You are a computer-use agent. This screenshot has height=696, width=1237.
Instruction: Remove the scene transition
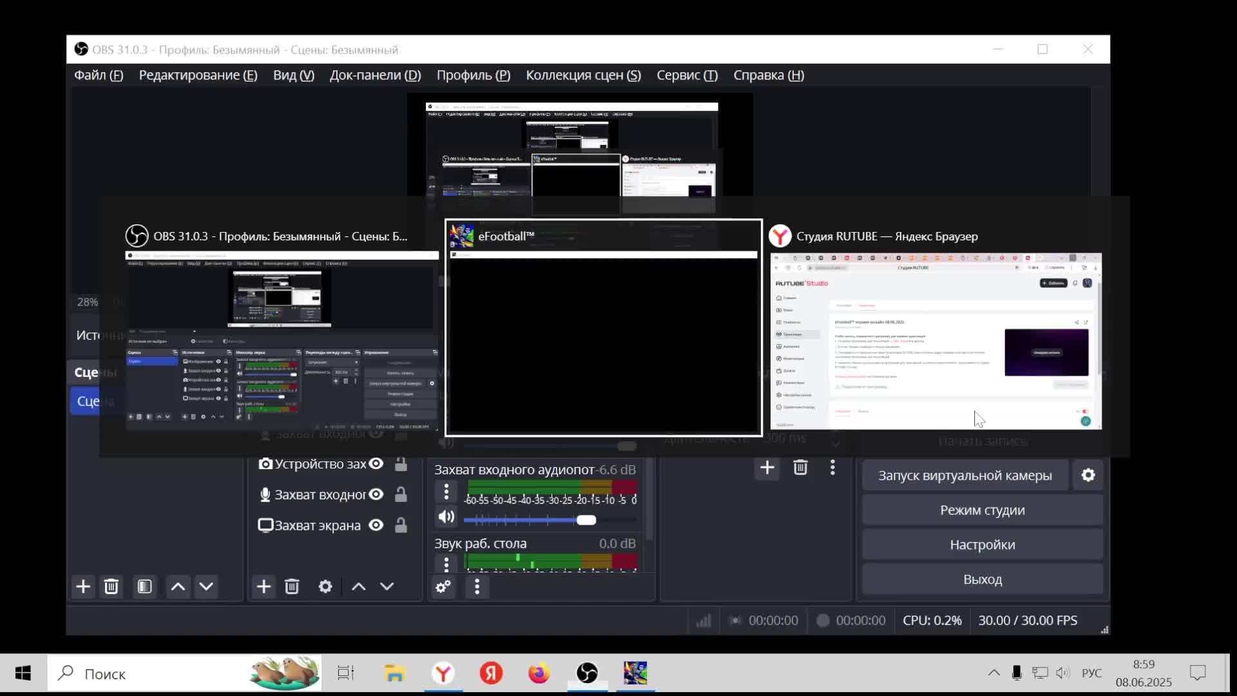point(800,467)
